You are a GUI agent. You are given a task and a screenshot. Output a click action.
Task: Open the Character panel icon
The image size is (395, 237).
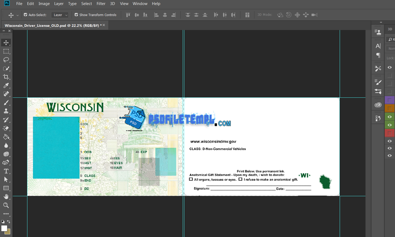378,46
